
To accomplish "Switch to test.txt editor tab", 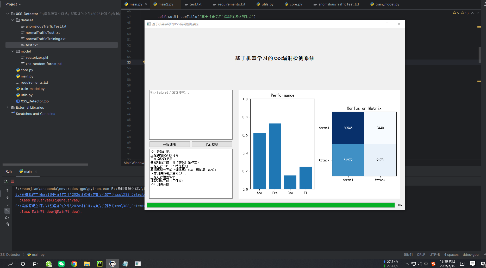I will click(193, 4).
